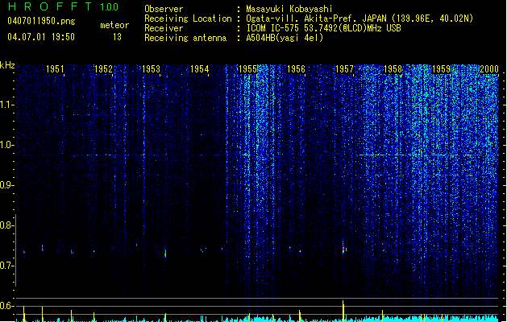The height and width of the screenshot is (322, 507).
Task: Click the A504HB(yagi 4el) antenna text
Action: [285, 38]
